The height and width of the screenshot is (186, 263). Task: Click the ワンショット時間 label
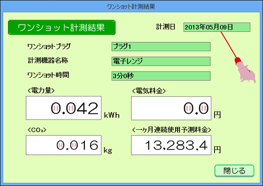[x=48, y=75]
